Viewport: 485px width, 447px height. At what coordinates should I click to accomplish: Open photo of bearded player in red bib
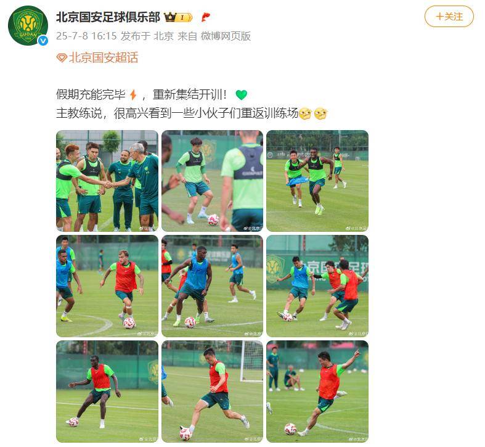107,286
